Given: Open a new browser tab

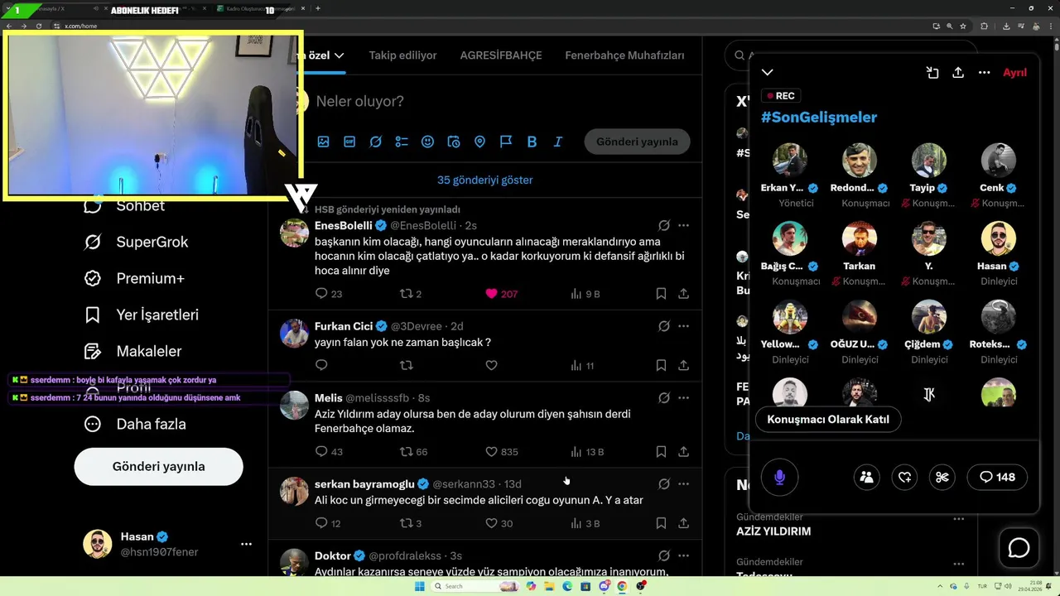Looking at the screenshot, I should (318, 8).
